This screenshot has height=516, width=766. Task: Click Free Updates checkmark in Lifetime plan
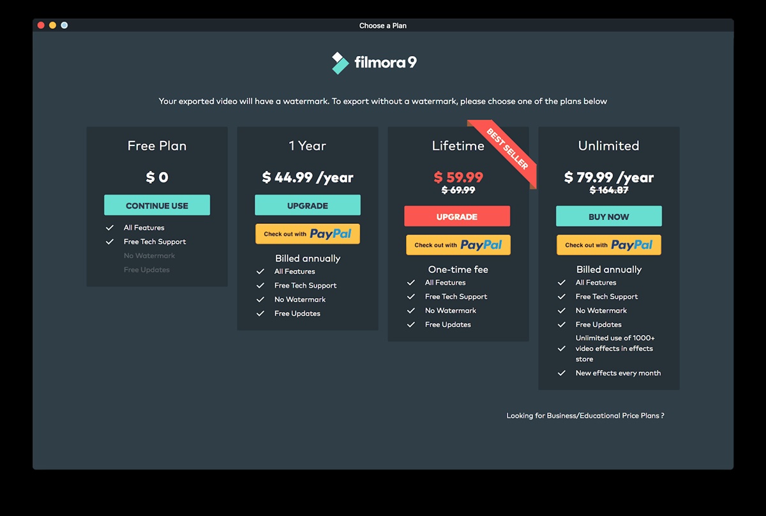coord(411,325)
